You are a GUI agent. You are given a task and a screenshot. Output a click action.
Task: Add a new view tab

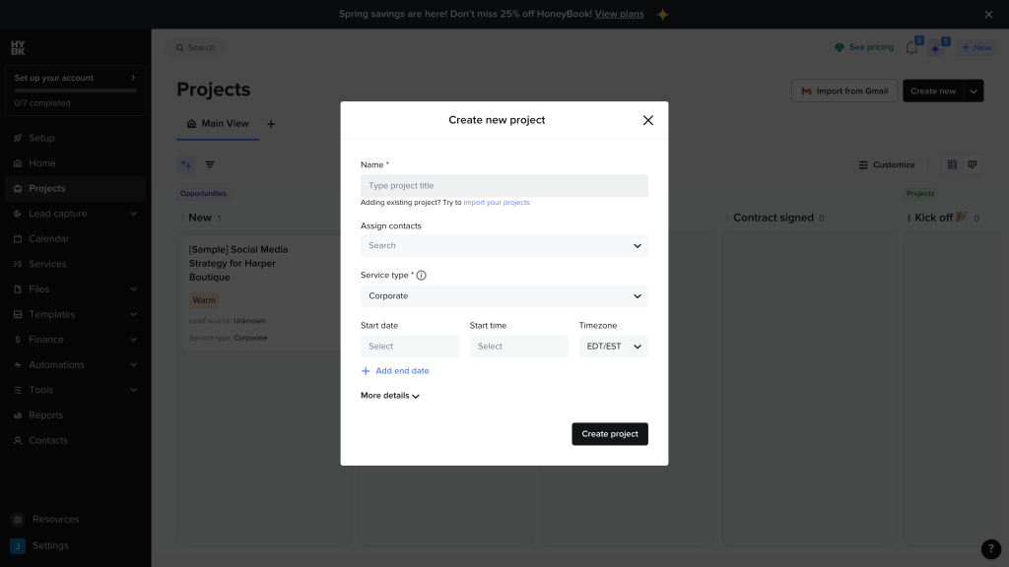coord(271,124)
